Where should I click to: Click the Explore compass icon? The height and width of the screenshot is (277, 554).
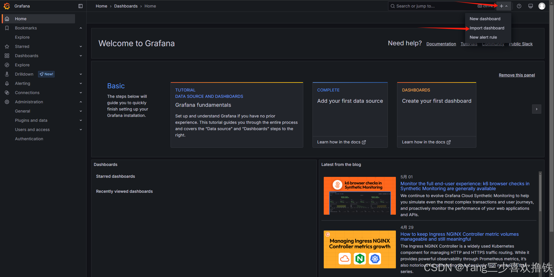(x=7, y=65)
